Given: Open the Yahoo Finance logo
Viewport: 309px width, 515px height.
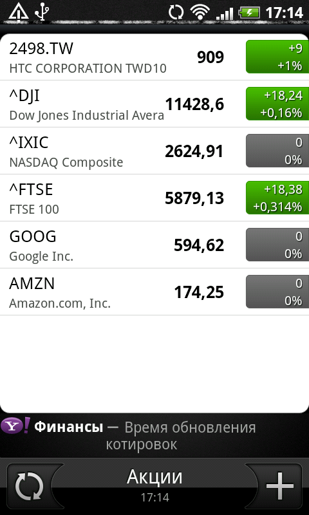Looking at the screenshot, I should point(15,426).
